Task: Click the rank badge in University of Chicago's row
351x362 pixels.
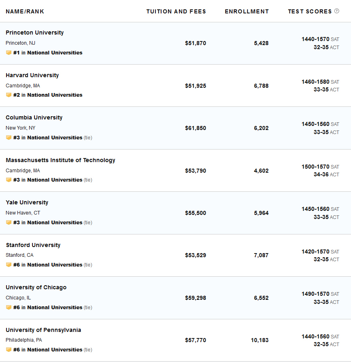Action: [x=9, y=308]
